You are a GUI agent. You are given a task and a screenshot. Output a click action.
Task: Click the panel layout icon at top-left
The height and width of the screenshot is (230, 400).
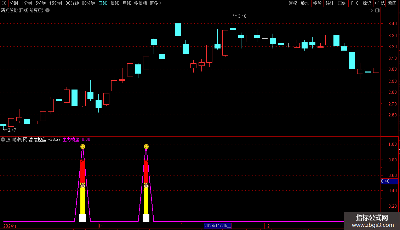(4, 3)
